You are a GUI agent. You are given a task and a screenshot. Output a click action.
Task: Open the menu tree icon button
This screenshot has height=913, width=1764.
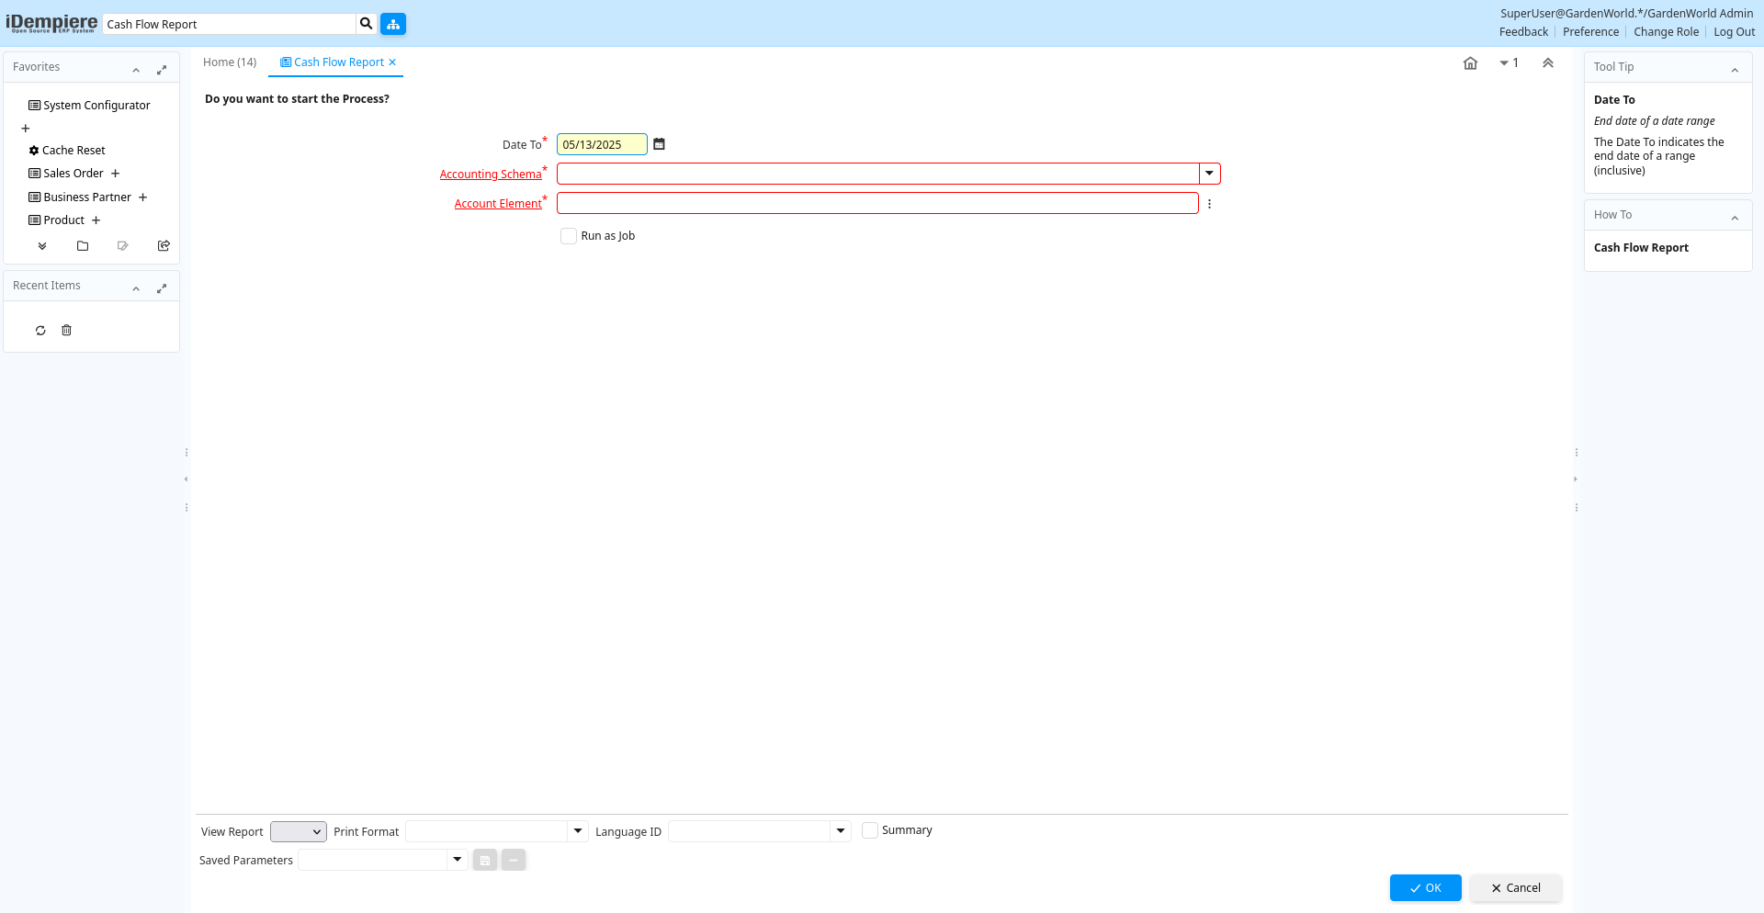point(393,24)
